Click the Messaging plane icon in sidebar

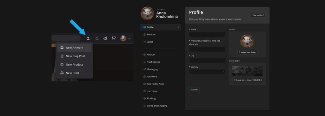(x=144, y=69)
